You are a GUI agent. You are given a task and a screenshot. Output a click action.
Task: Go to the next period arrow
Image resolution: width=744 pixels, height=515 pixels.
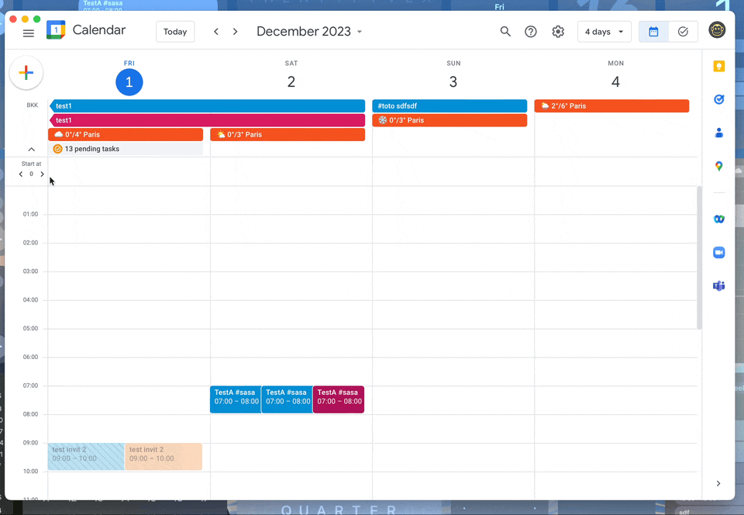(235, 32)
